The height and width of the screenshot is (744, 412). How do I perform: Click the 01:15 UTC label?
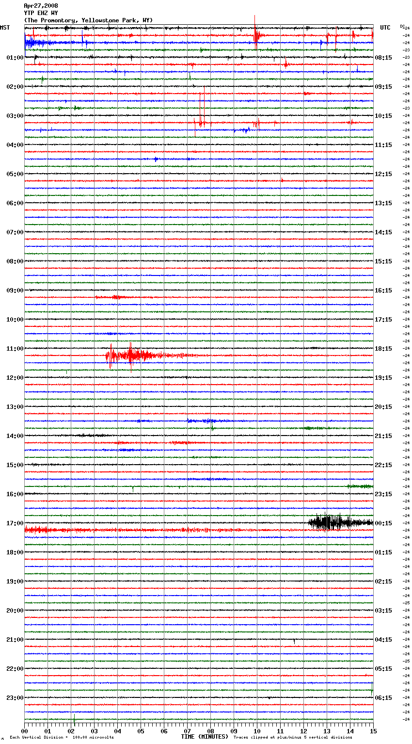[383, 552]
